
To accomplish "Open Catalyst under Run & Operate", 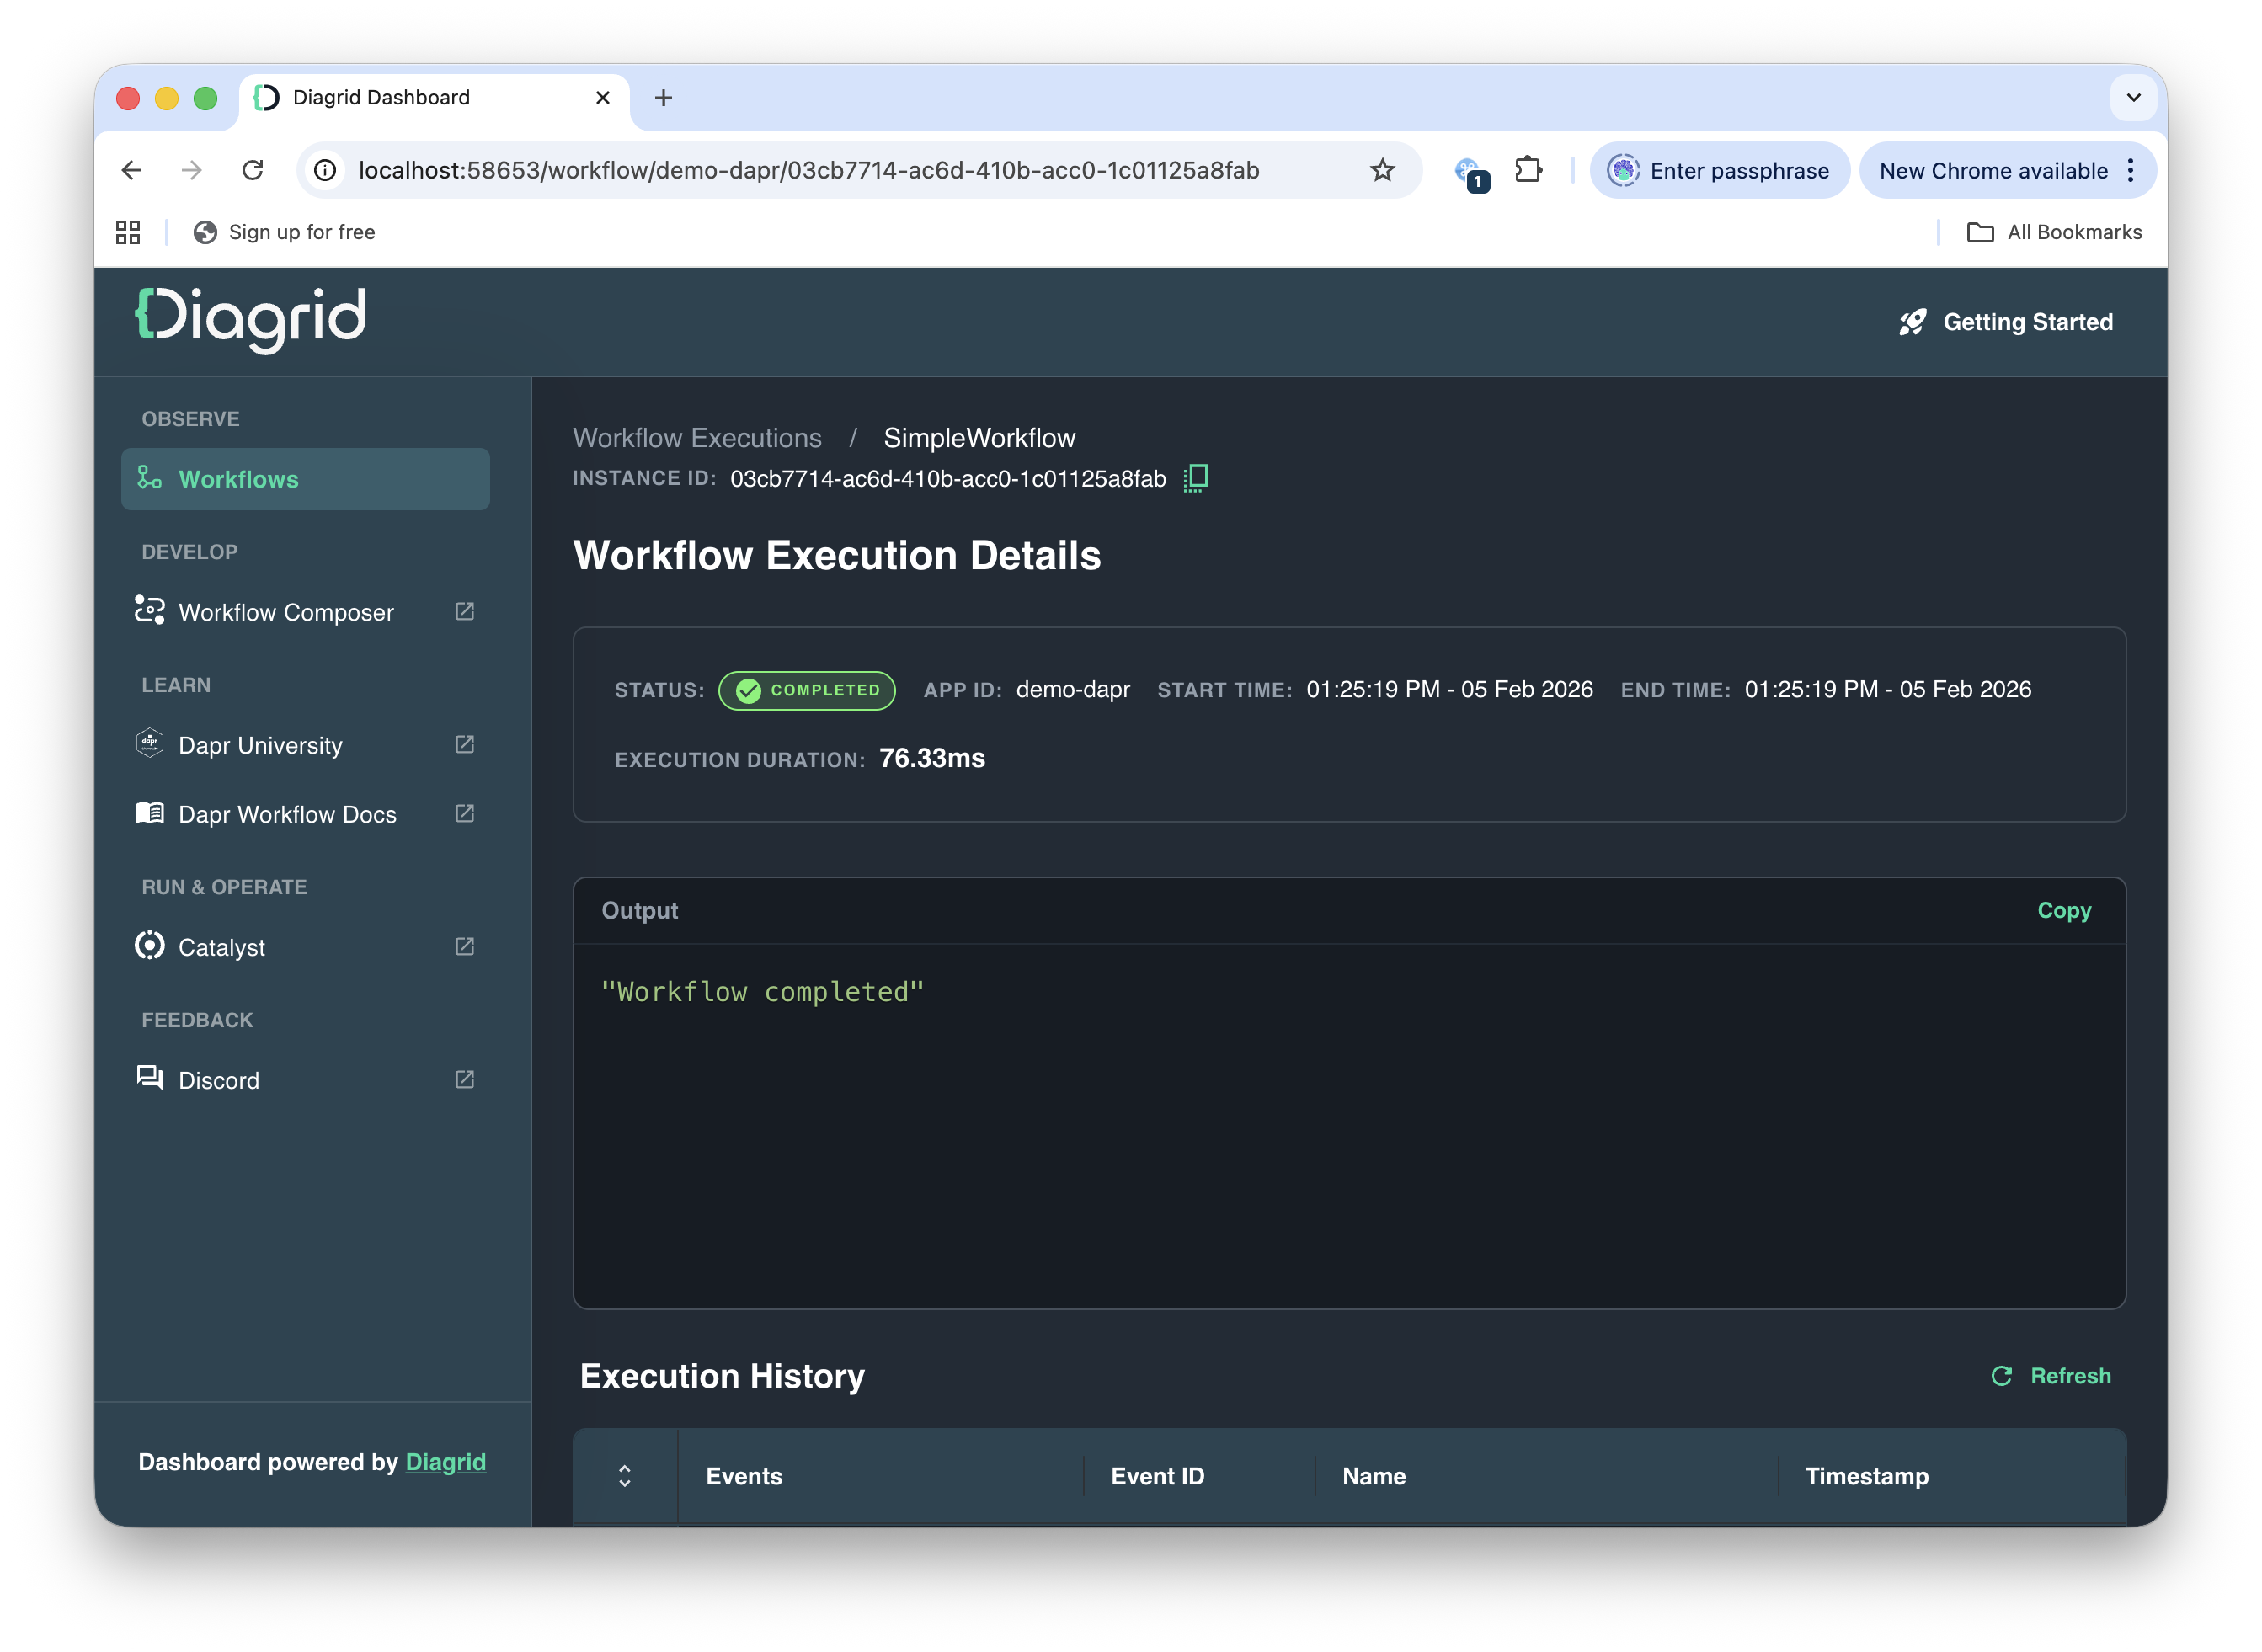I will (x=222, y=947).
